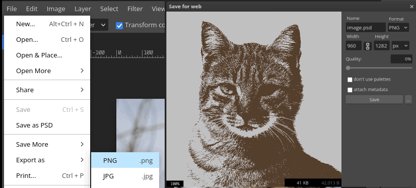Enable attach metadata checkbox
Image resolution: width=416 pixels, height=188 pixels.
click(350, 90)
